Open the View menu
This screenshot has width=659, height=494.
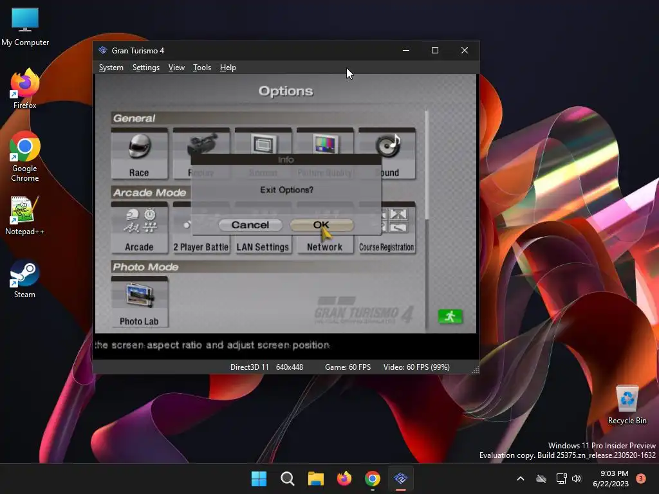pos(176,68)
